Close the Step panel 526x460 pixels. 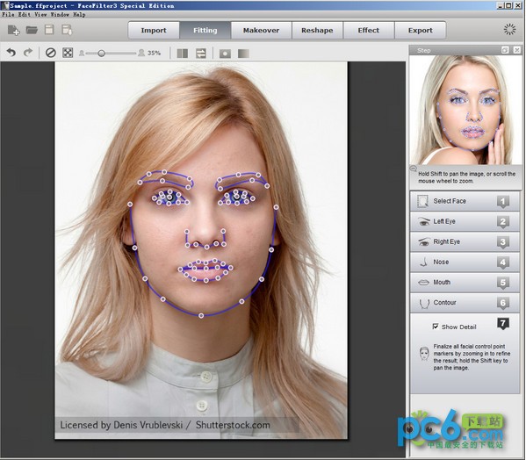517,50
